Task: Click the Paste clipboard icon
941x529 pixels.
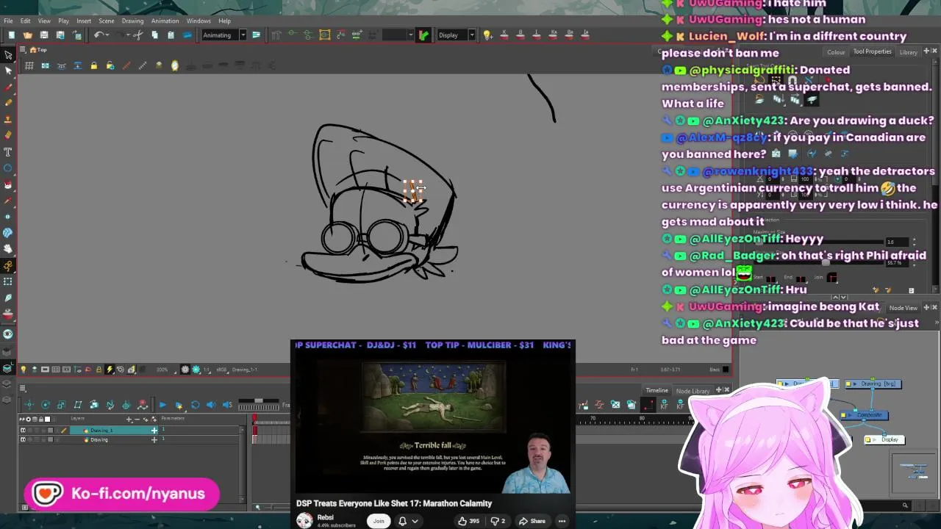Action: tap(171, 35)
